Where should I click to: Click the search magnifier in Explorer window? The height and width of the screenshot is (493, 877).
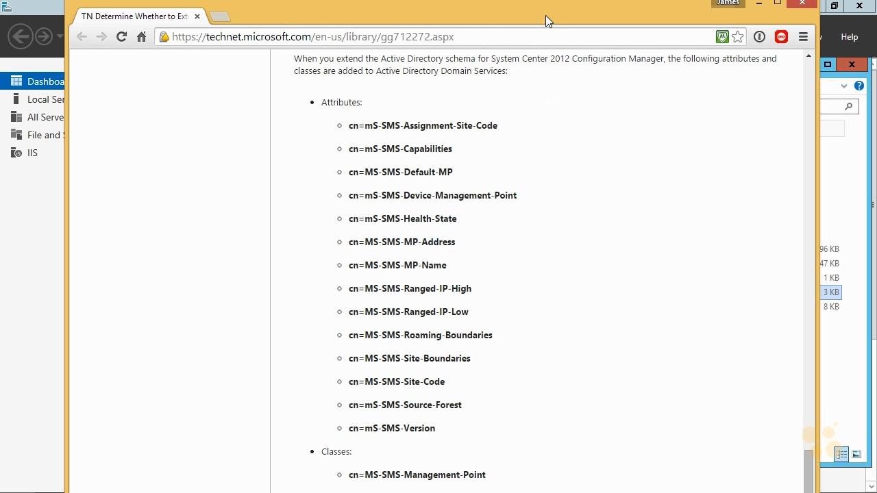pos(848,106)
